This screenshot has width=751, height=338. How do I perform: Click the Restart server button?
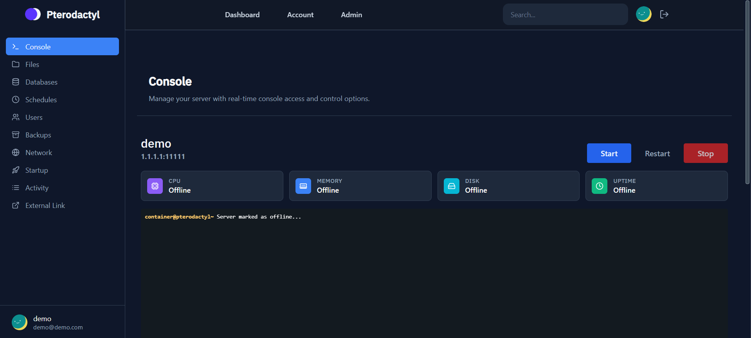click(657, 154)
